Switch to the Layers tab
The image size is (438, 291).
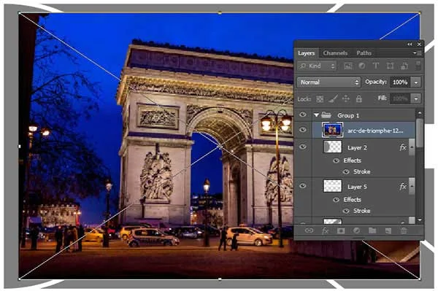tap(306, 53)
